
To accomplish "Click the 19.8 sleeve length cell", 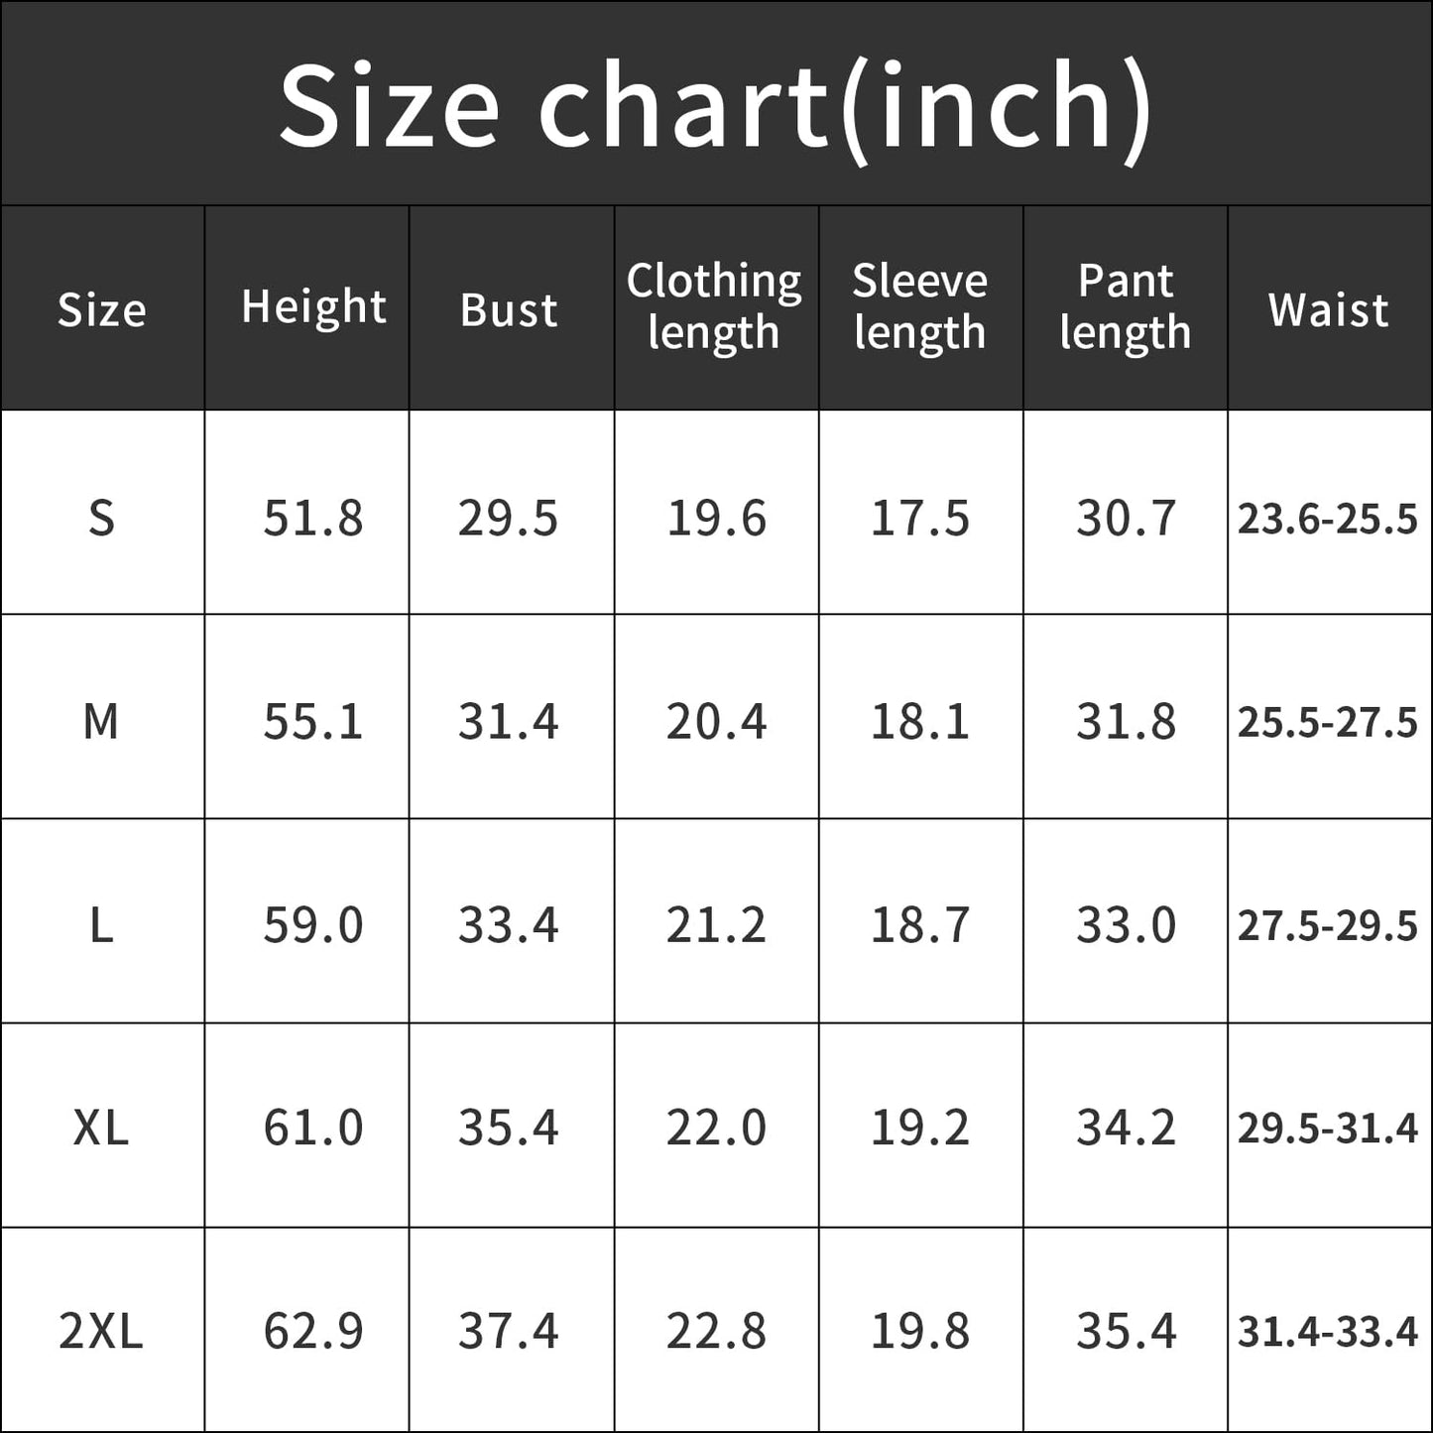I will pos(920,1331).
